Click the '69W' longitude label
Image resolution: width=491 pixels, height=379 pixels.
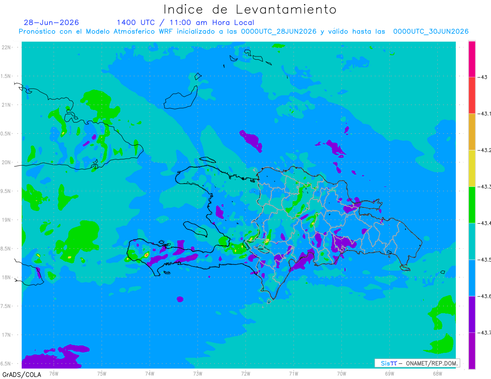pyautogui.click(x=390, y=373)
